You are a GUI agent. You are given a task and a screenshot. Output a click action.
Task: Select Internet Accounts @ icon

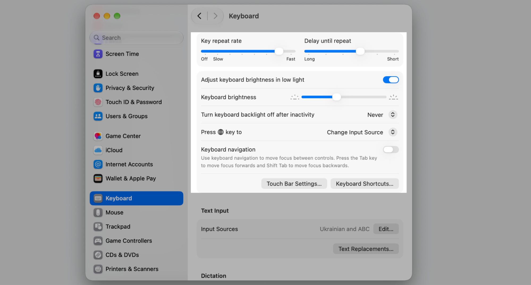(98, 164)
